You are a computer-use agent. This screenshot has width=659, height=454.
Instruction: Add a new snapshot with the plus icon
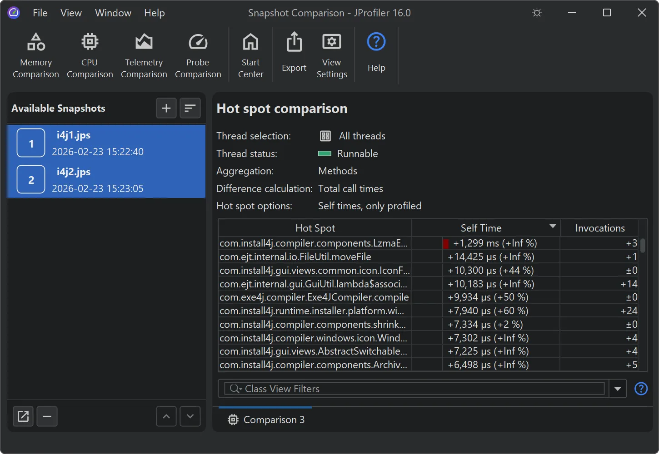(166, 108)
